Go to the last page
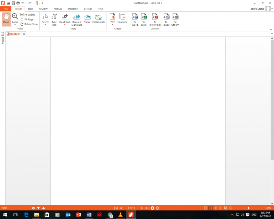This screenshot has width=274, height=219. [x=147, y=208]
